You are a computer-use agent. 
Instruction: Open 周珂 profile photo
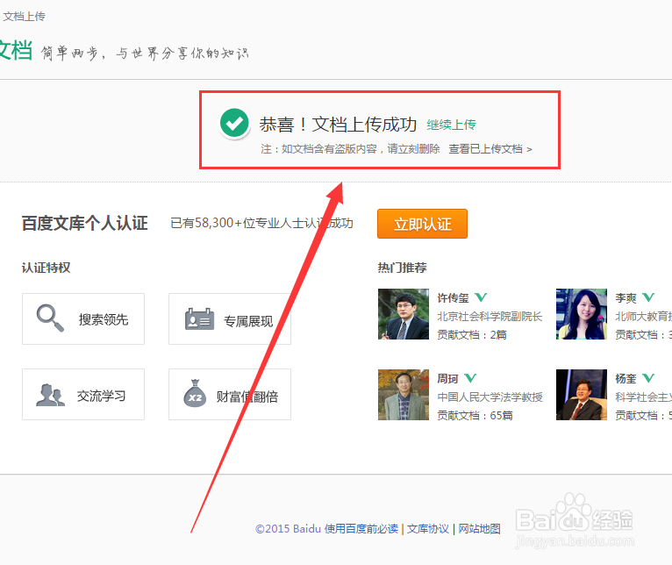(x=404, y=395)
